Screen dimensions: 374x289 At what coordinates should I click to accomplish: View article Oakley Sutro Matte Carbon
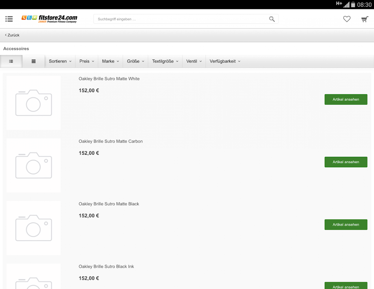point(346,162)
